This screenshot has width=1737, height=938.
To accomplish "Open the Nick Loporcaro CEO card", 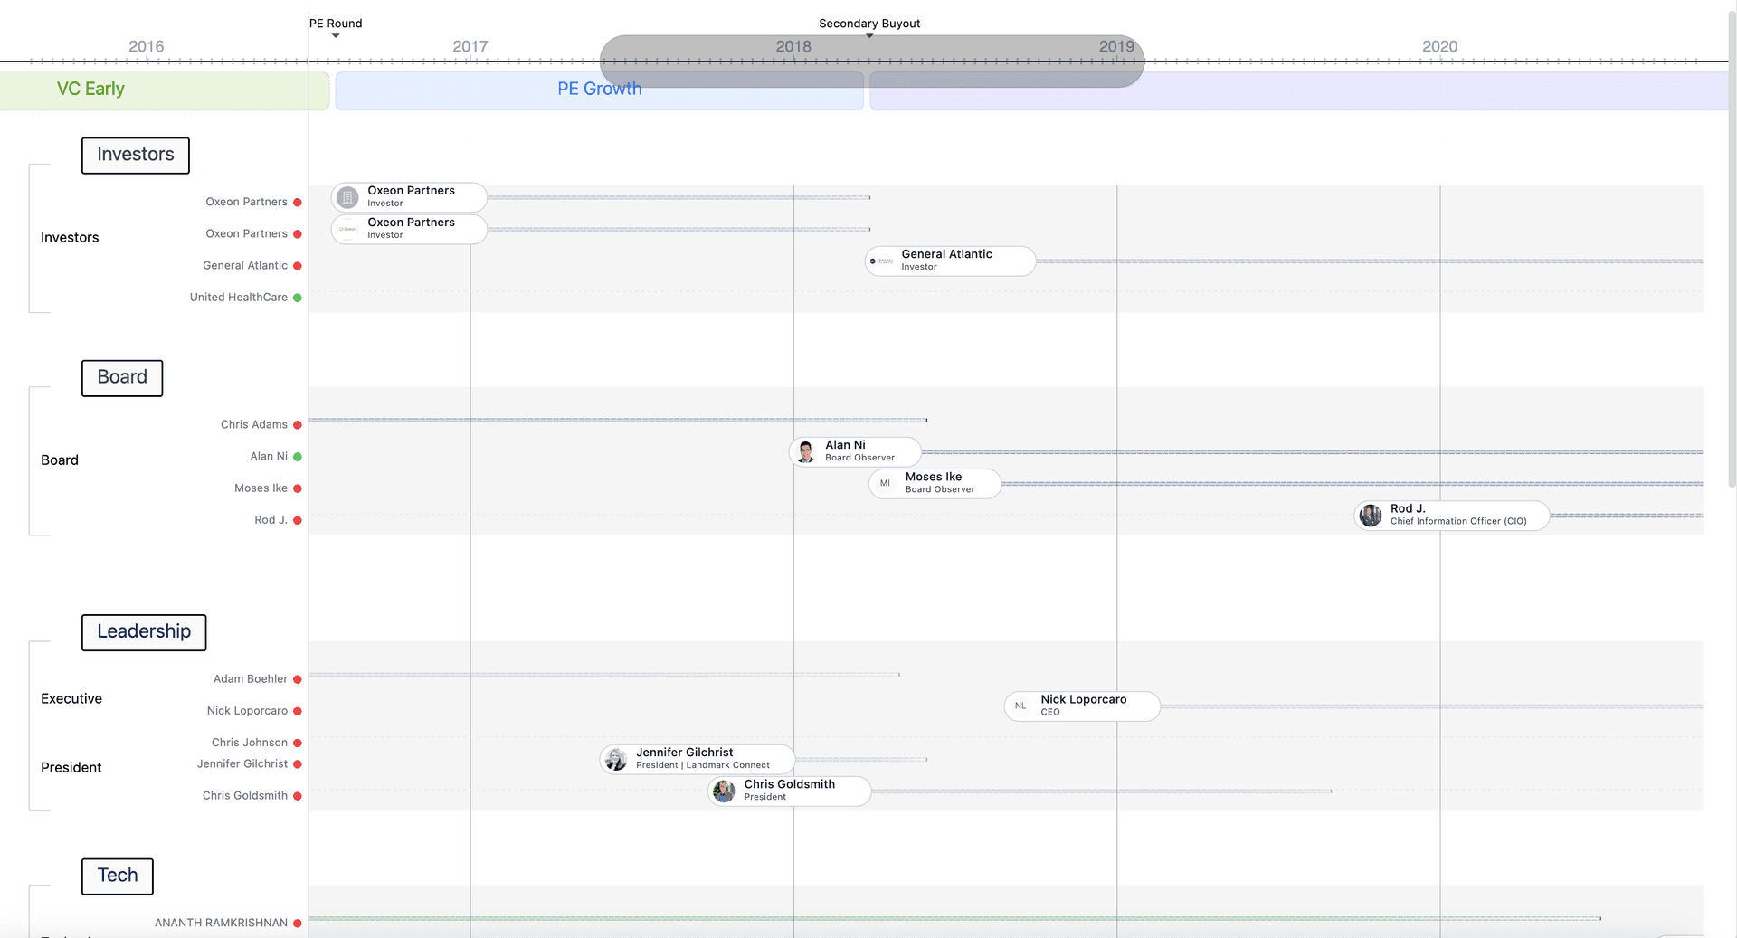I will tap(1082, 706).
